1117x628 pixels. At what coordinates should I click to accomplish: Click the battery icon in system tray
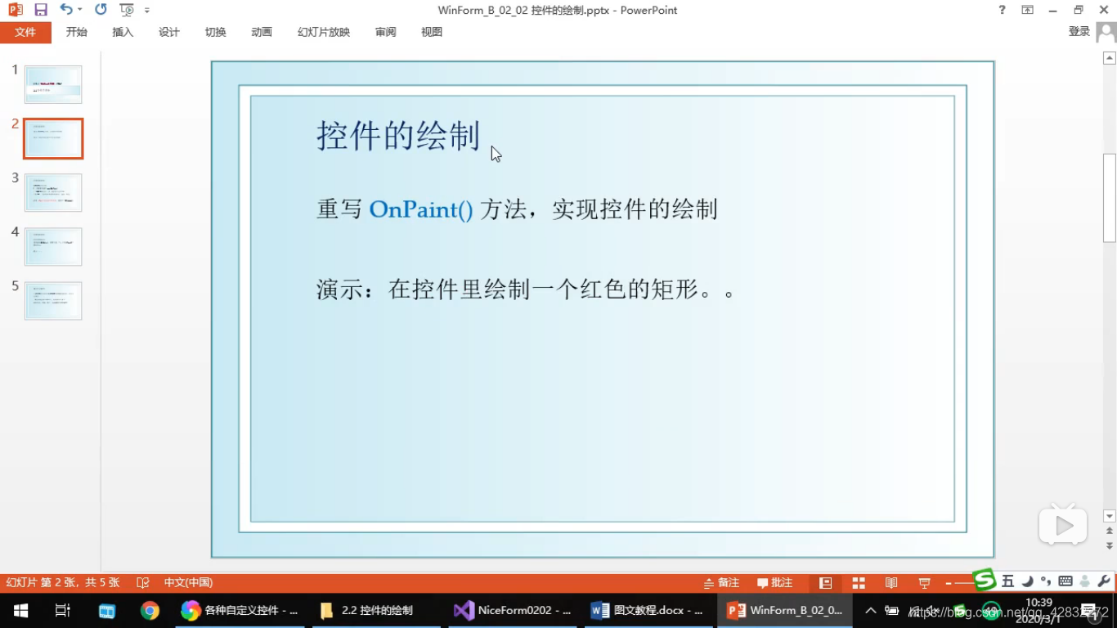[x=892, y=611]
